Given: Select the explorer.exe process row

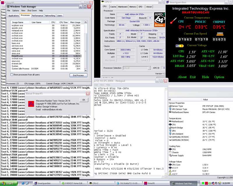Looking at the screenshot, I should click(x=46, y=25).
